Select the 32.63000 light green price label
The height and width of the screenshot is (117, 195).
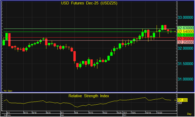pyautogui.click(x=185, y=28)
